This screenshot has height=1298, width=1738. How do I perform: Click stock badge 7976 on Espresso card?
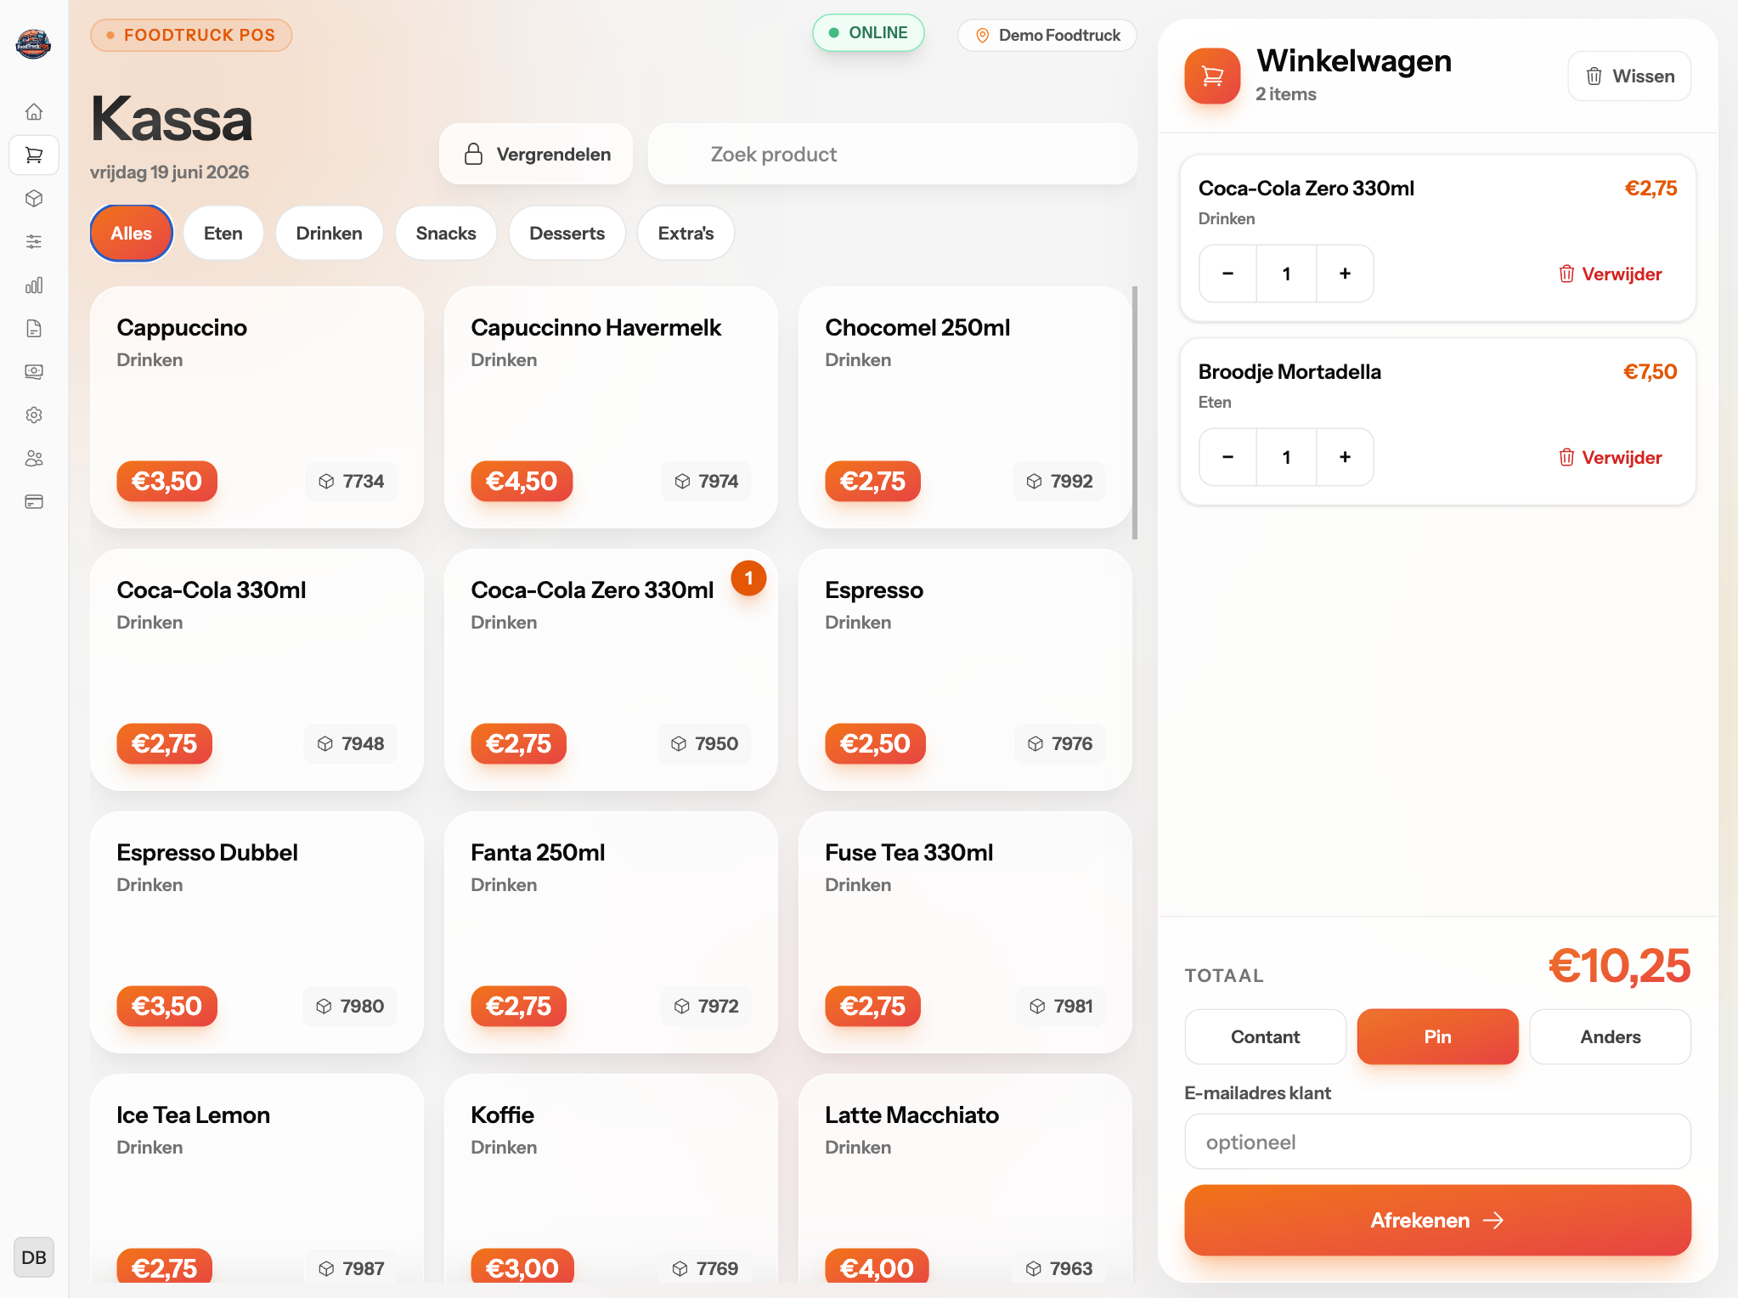[1060, 743]
